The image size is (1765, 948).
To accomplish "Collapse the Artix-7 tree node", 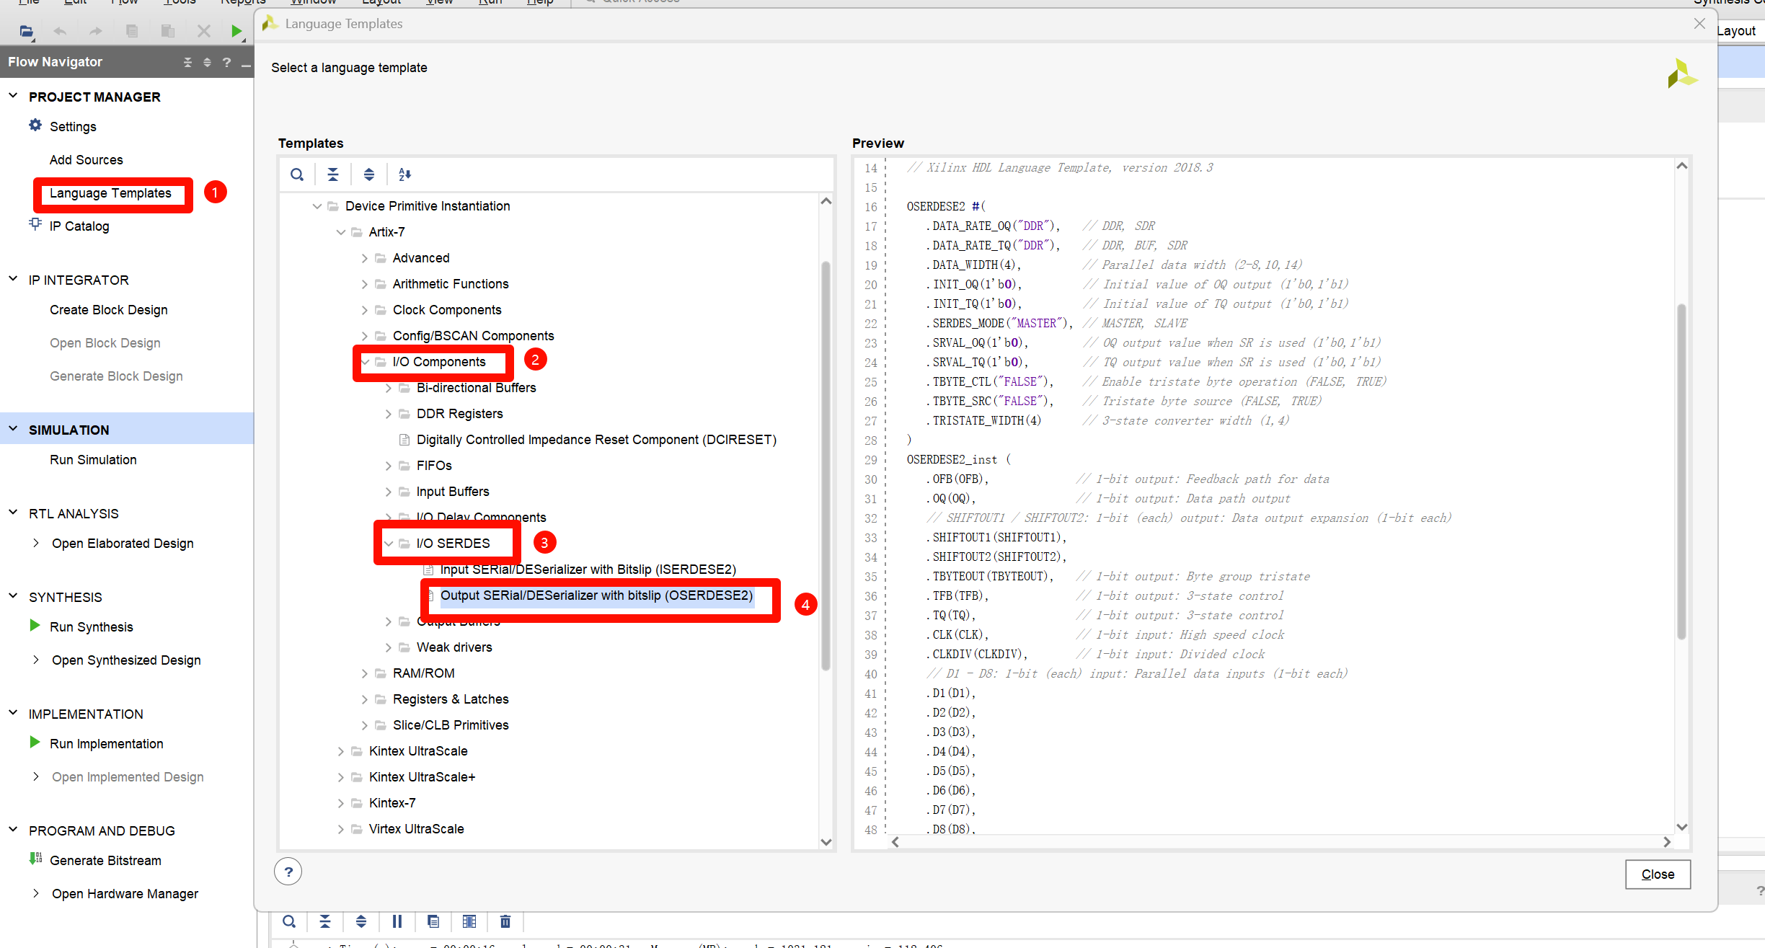I will pos(340,232).
